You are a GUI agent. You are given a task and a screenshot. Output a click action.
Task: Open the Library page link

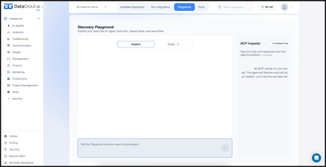[x=13, y=136]
